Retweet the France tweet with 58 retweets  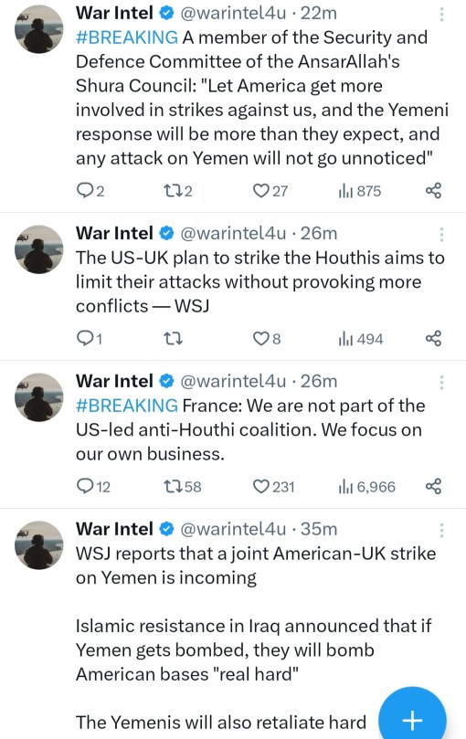tap(182, 486)
